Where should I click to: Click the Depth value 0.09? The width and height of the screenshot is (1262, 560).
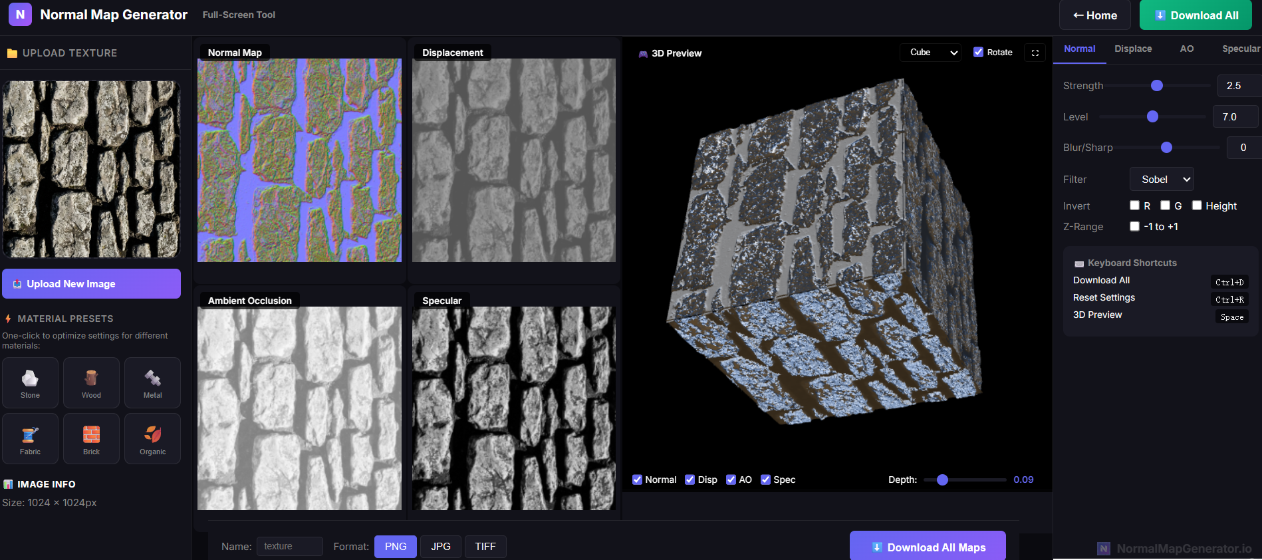coord(1023,480)
